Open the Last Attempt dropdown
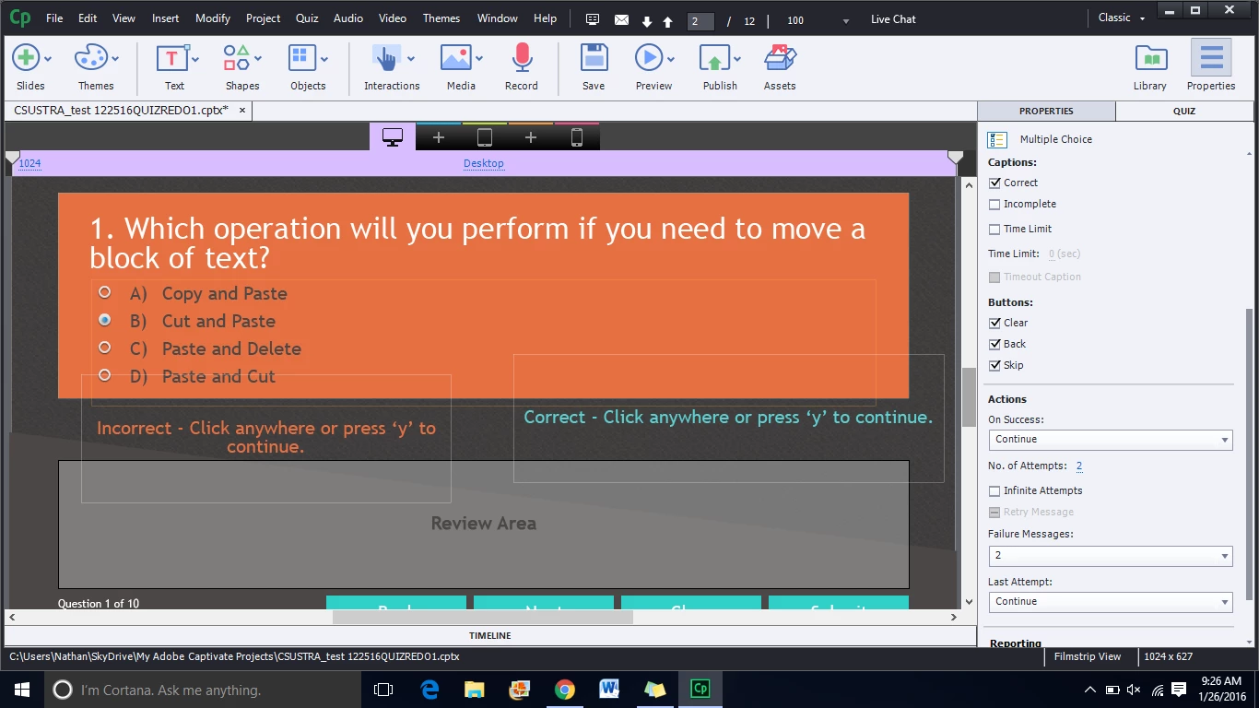Image resolution: width=1259 pixels, height=708 pixels. (x=1110, y=602)
